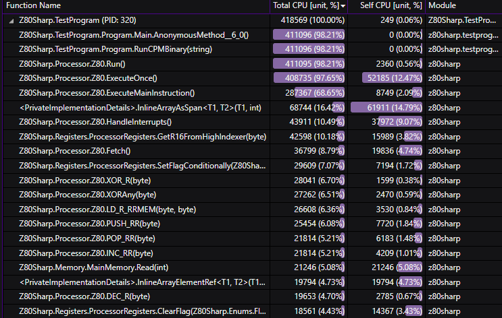Screen dimensions: 502x318
Task: Click Total CPU value 26608 (6.36%)
Action: tap(319, 210)
